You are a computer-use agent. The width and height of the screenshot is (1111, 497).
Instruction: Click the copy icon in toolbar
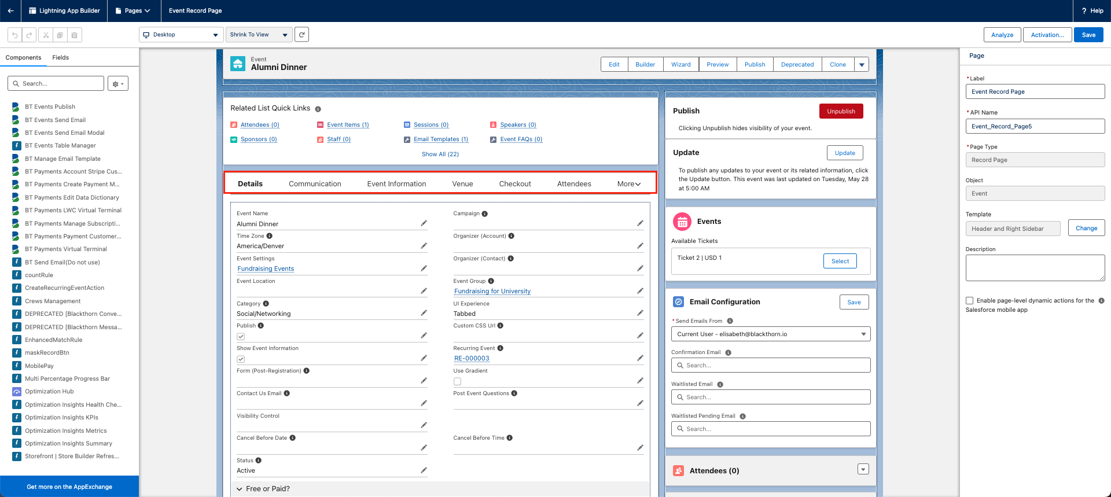pyautogui.click(x=60, y=35)
